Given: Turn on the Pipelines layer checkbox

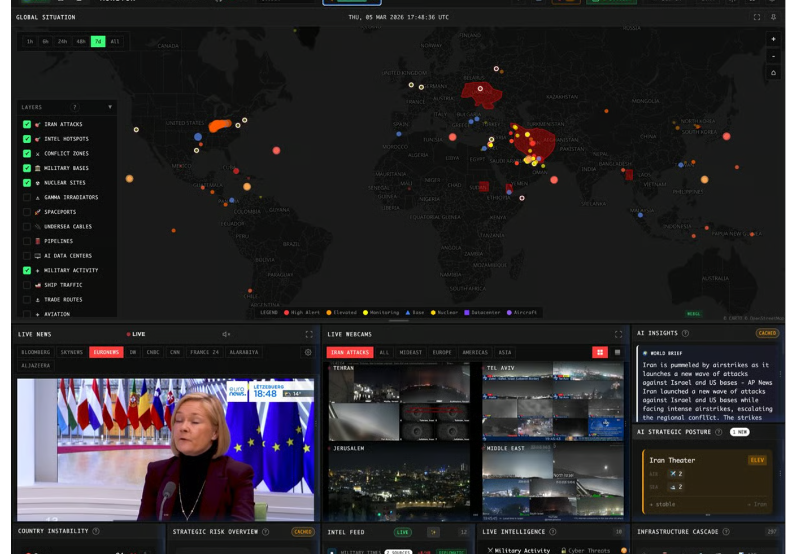Looking at the screenshot, I should click(27, 241).
